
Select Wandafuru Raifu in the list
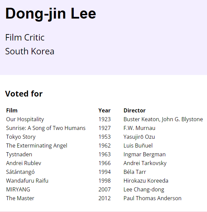coord(27,181)
